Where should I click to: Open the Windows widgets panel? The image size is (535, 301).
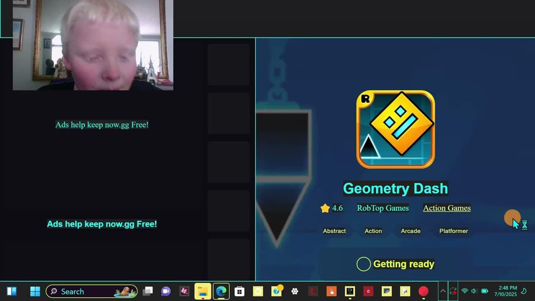[x=12, y=291]
